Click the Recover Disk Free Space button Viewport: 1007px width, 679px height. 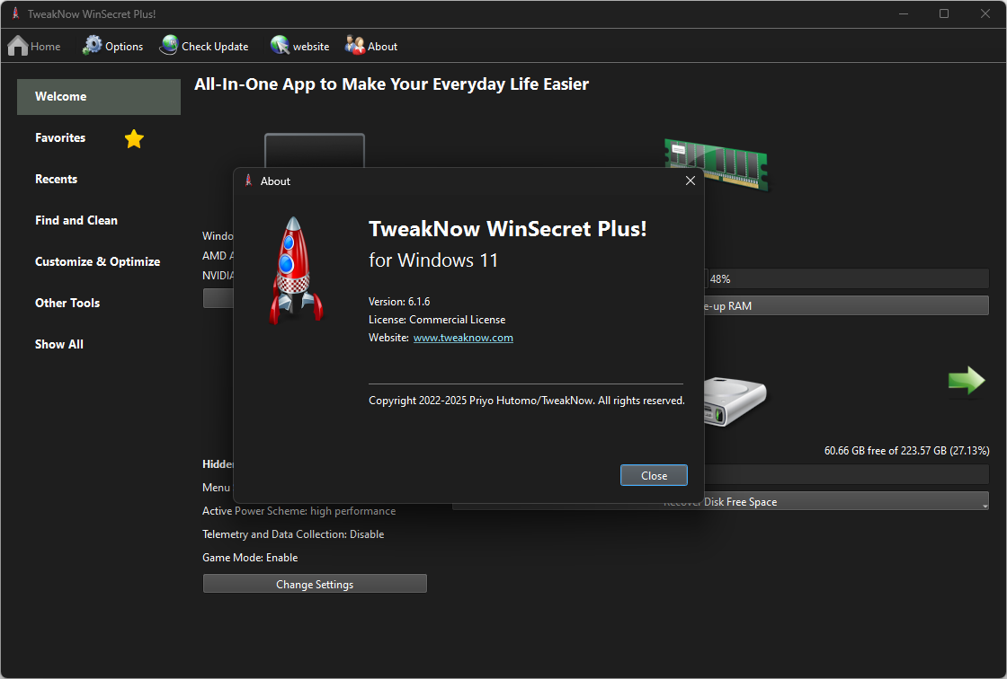pos(720,501)
